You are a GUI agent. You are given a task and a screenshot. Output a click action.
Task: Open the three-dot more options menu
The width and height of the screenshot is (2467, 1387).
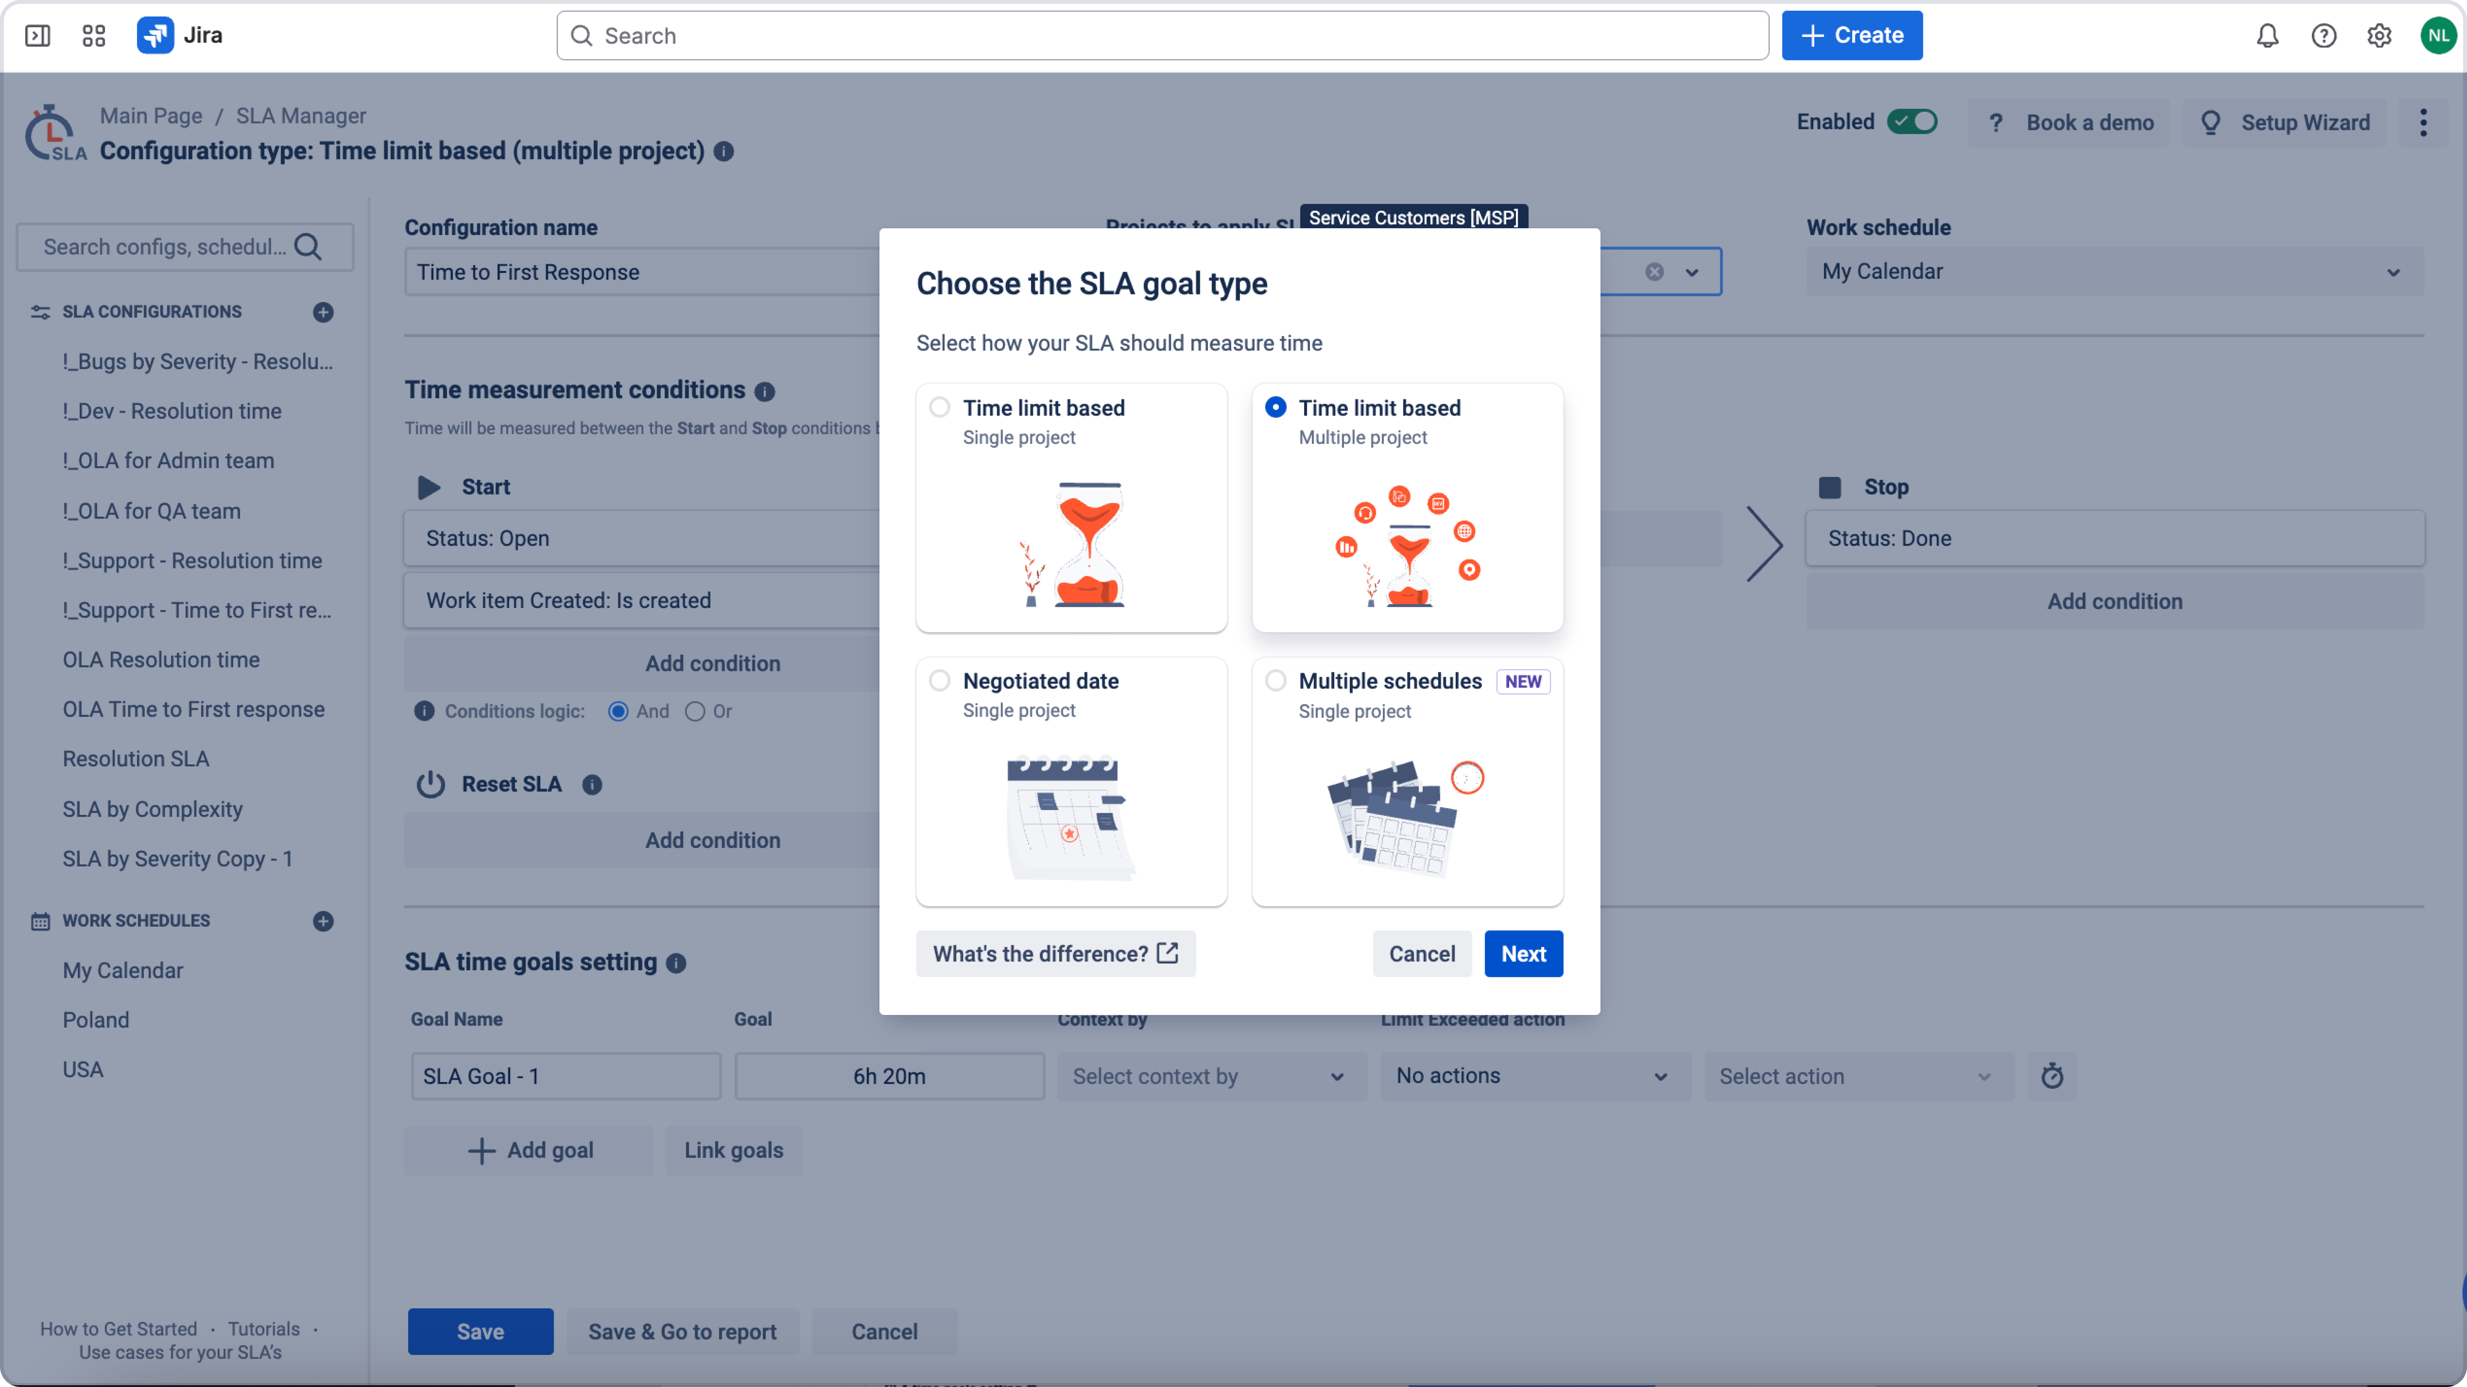point(2423,123)
